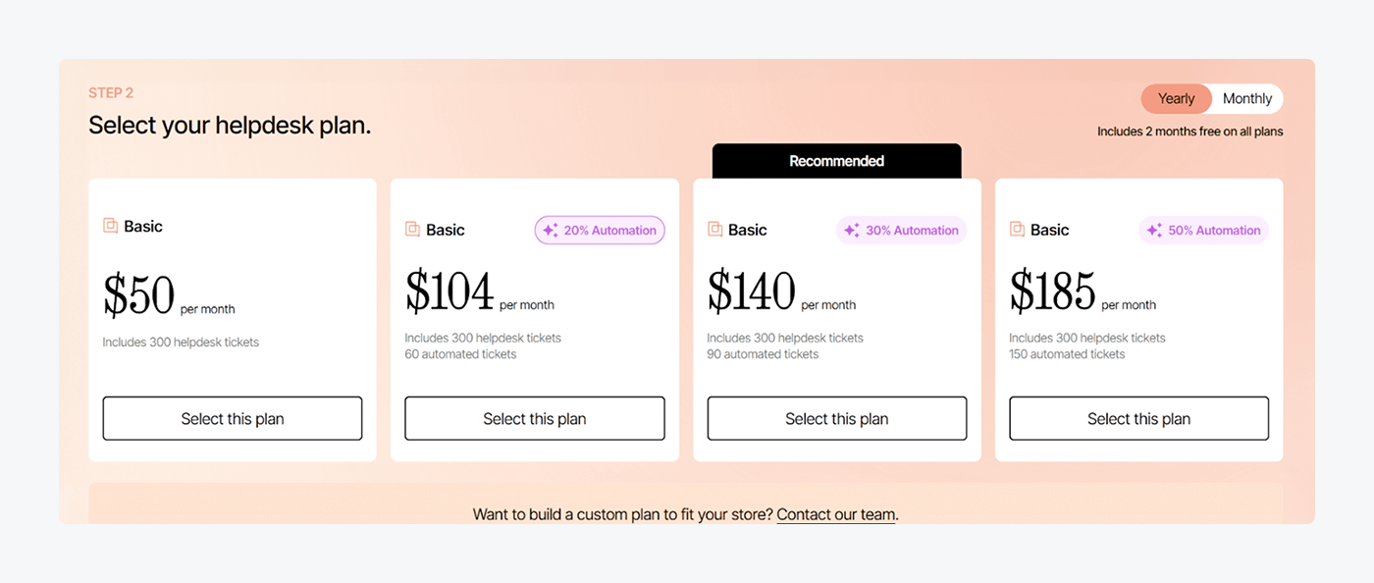Select this plan on the recommended $140 card
The height and width of the screenshot is (583, 1374).
tap(836, 418)
